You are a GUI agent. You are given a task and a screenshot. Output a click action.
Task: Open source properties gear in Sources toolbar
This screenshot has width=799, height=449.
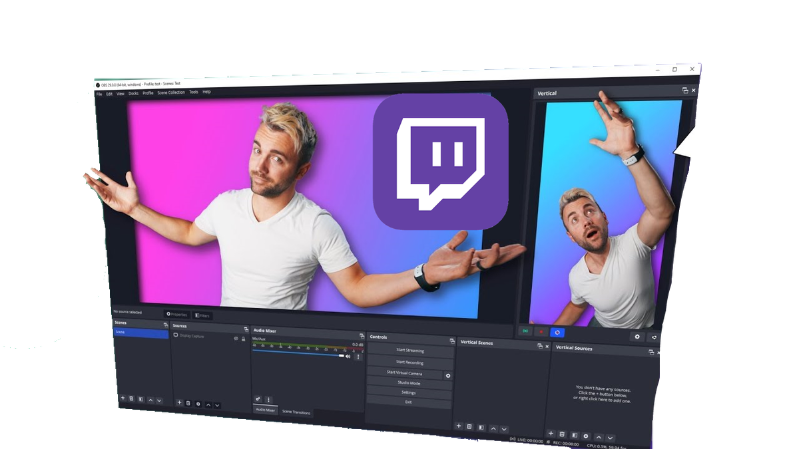point(198,404)
